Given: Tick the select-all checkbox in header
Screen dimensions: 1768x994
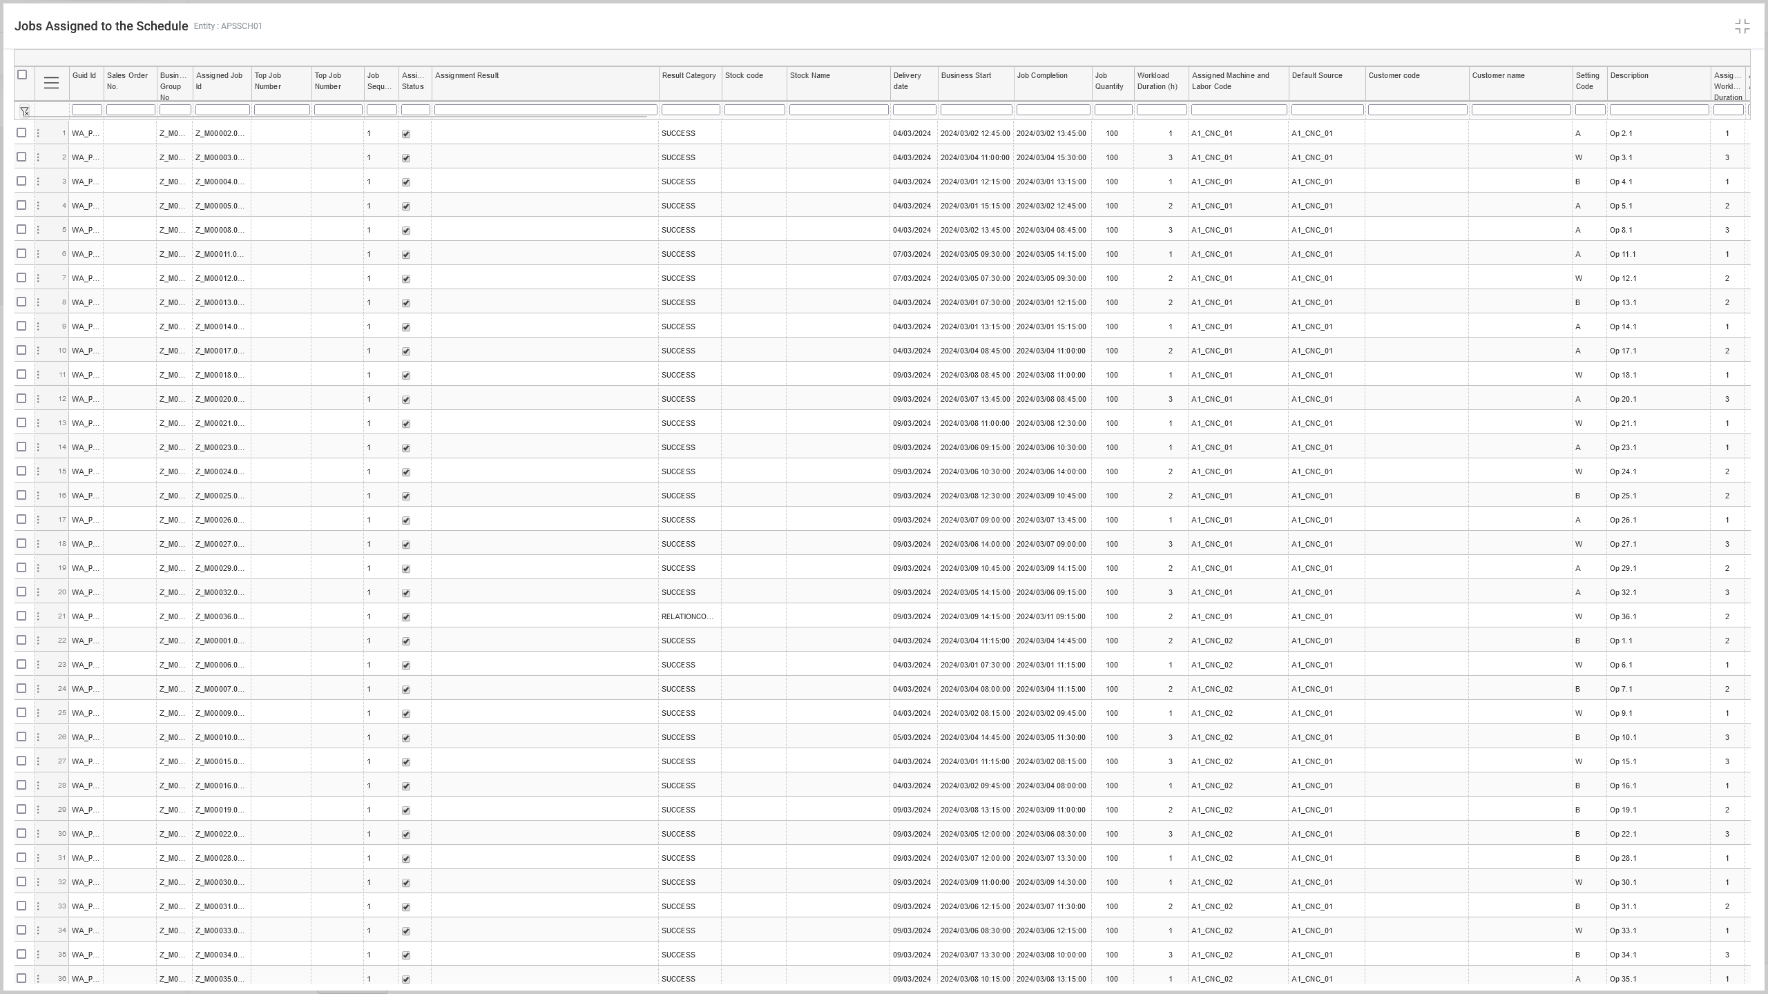Looking at the screenshot, I should click(x=22, y=75).
